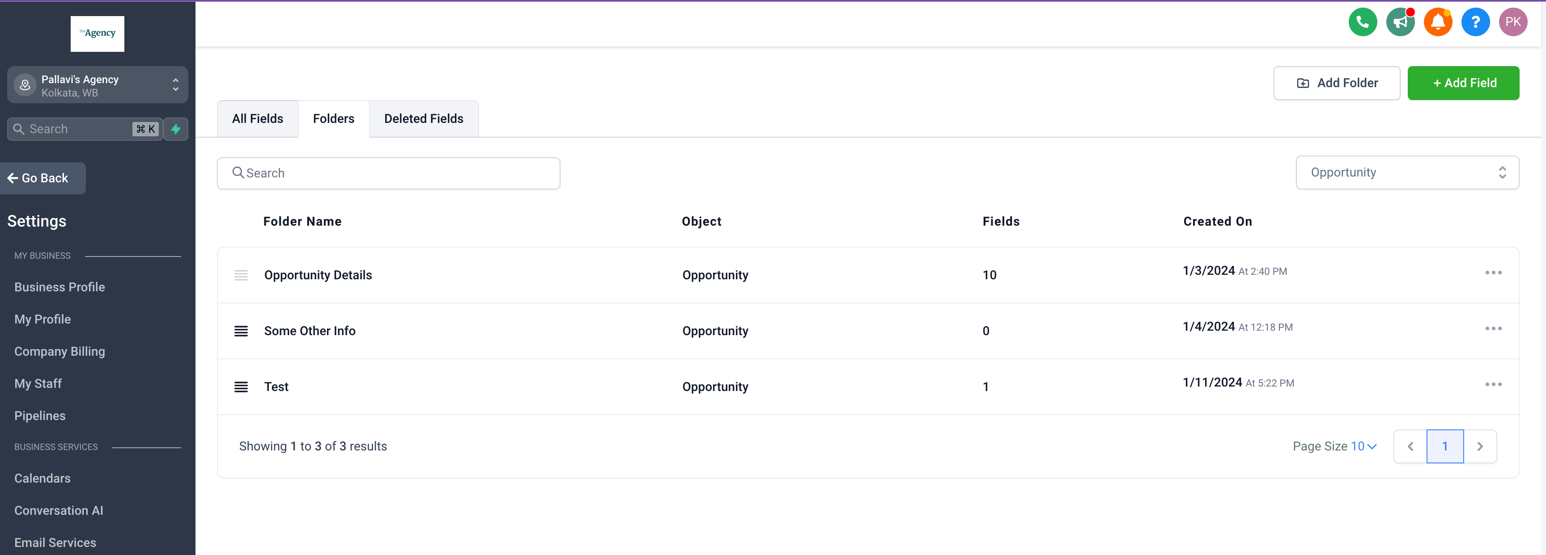The height and width of the screenshot is (555, 1546).
Task: Click the Add Folder button
Action: pos(1337,83)
